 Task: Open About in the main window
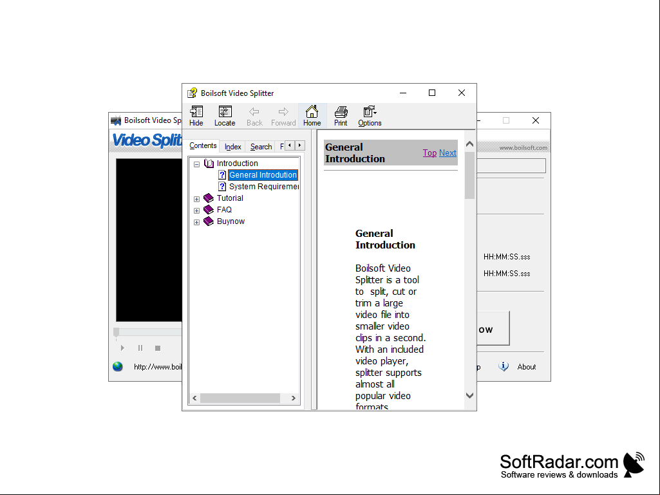(527, 367)
